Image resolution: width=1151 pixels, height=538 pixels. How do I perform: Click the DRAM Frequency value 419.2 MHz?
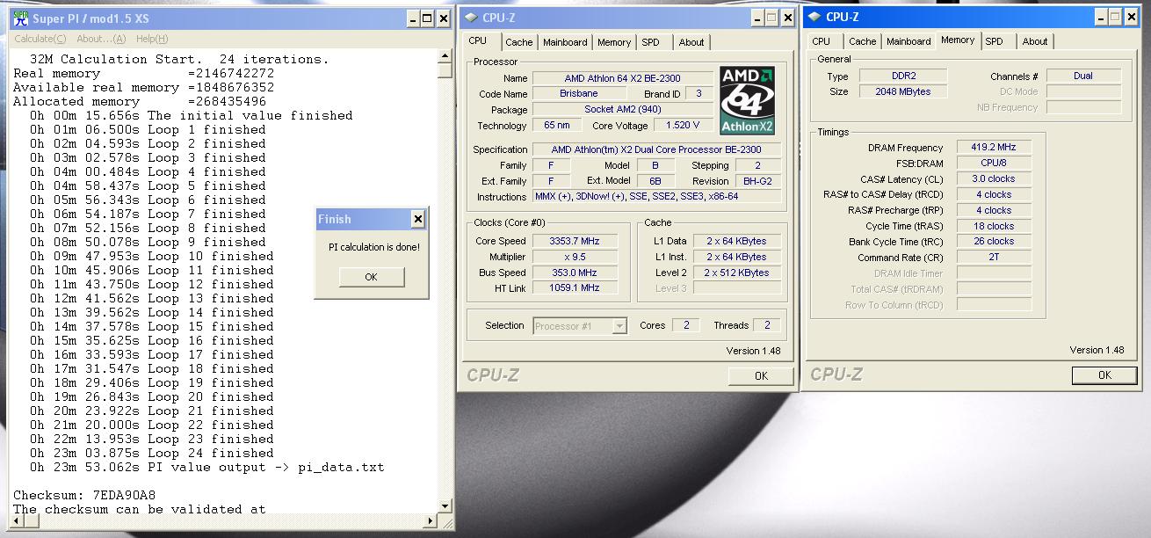pyautogui.click(x=993, y=148)
